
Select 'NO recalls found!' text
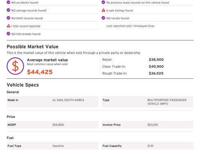coord(118,18)
